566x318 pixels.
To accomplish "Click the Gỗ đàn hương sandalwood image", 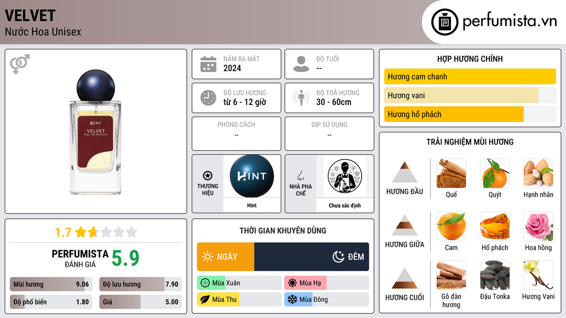I will pos(451,275).
